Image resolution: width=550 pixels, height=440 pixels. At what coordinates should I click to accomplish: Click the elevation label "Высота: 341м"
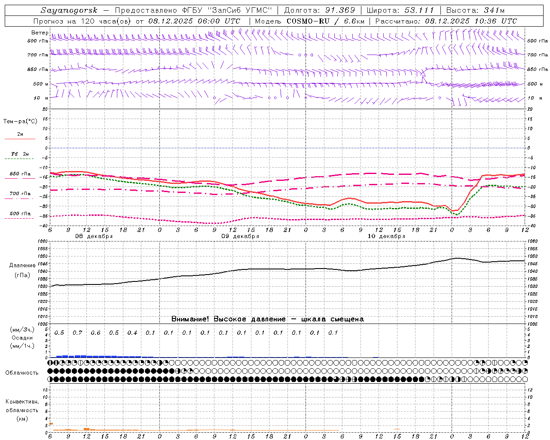pos(475,10)
